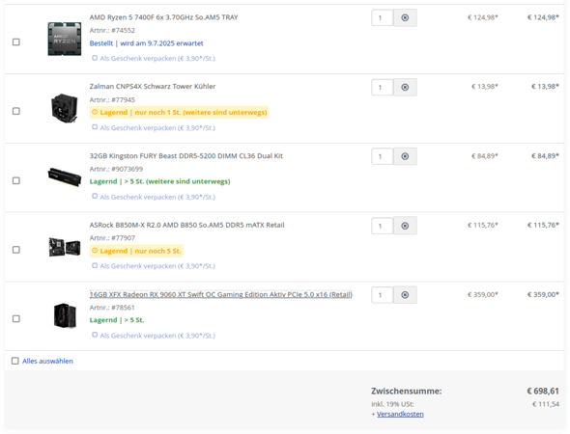Click the Zwischensumme total € 698,61
The width and height of the screenshot is (570, 434).
tap(543, 392)
